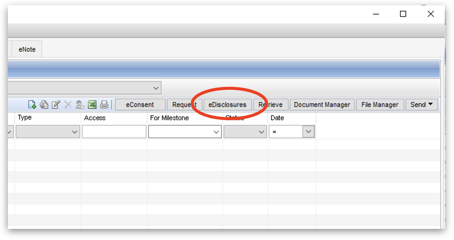Export the list to Excel
Viewport: 454px width, 240px height.
tap(92, 105)
